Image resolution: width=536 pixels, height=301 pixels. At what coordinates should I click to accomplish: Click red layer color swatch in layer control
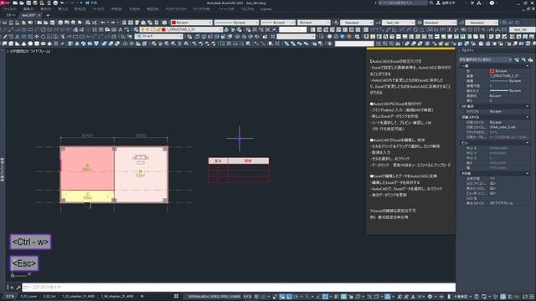click(163, 30)
